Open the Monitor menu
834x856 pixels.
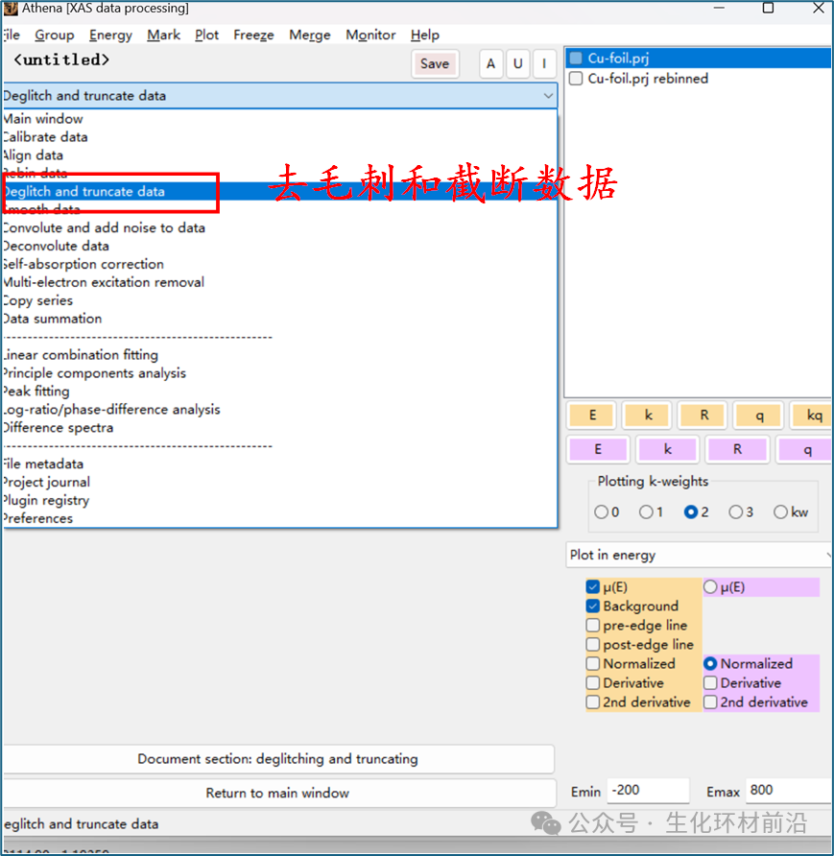click(x=370, y=35)
